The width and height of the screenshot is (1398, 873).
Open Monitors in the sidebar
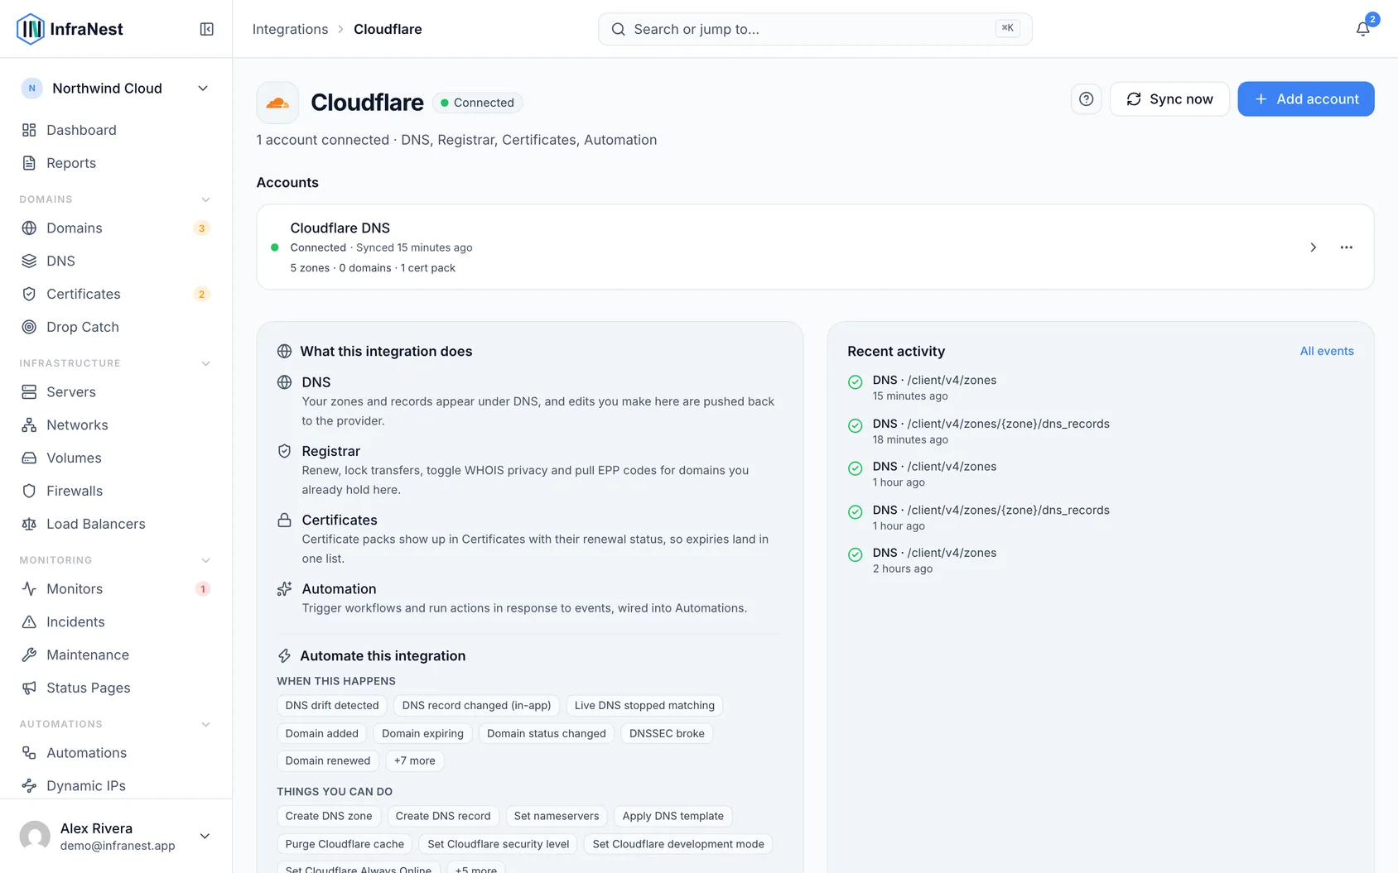coord(116,589)
